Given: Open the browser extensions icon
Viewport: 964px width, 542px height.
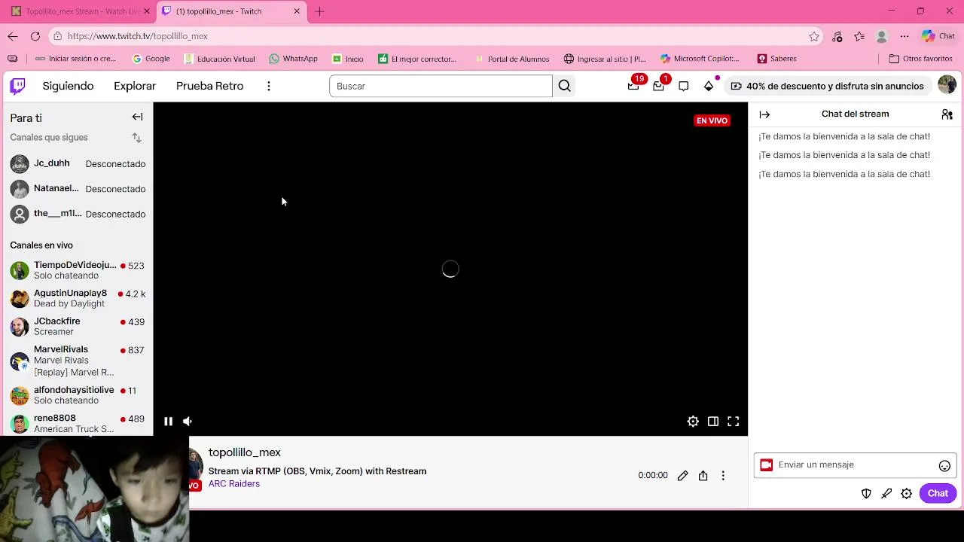Looking at the screenshot, I should coord(837,36).
